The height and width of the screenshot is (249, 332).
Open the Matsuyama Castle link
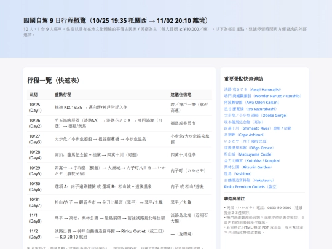(249, 154)
